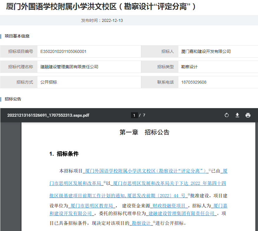Select the tenderer 厦门嘉和建设开发有限公司 cell
258x231 pixels.
point(218,51)
